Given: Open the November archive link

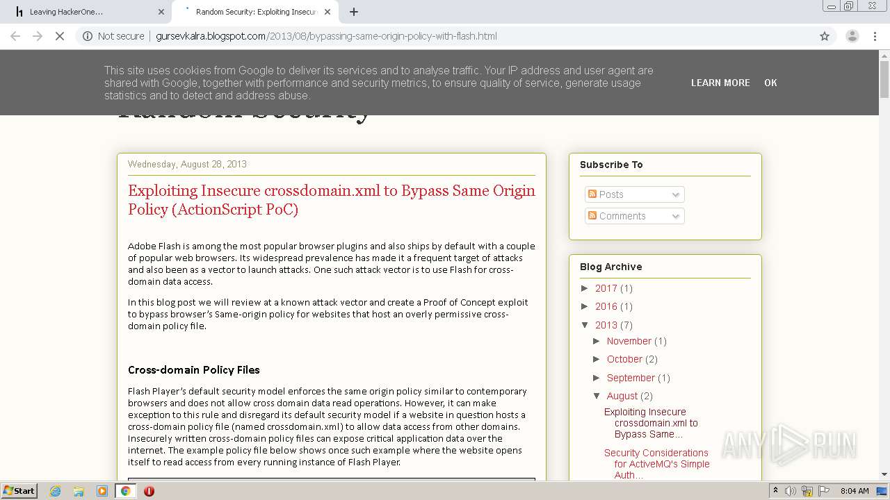Looking at the screenshot, I should tap(629, 341).
